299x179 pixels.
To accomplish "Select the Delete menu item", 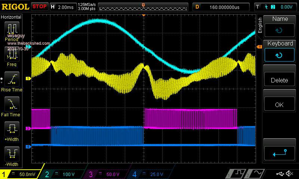I will point(280,80).
